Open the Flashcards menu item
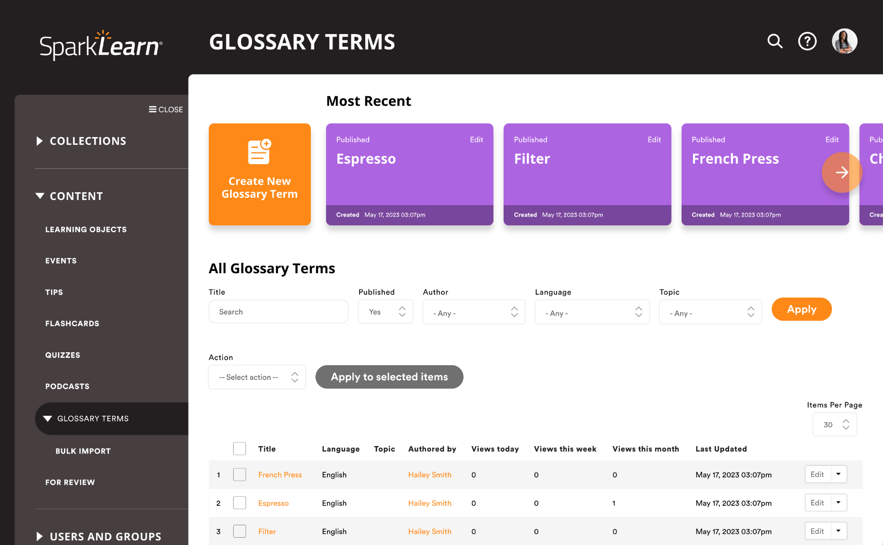Image resolution: width=883 pixels, height=545 pixels. click(72, 323)
